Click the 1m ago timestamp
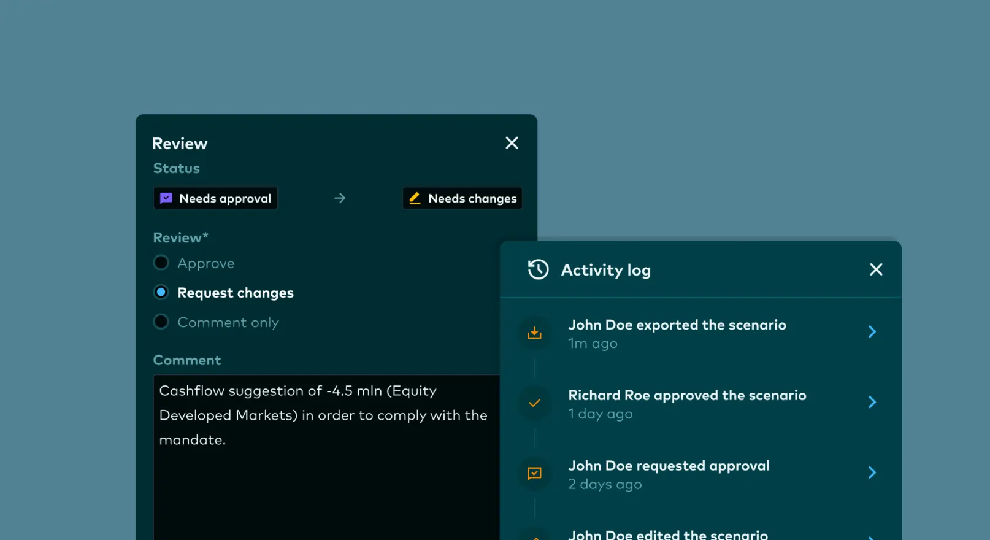Viewport: 990px width, 540px height. [593, 344]
